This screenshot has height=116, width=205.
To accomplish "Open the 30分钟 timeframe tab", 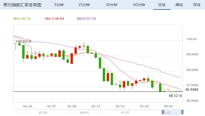I will [111, 5].
